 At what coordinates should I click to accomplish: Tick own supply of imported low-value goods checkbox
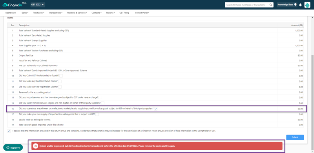click(x=97, y=114)
